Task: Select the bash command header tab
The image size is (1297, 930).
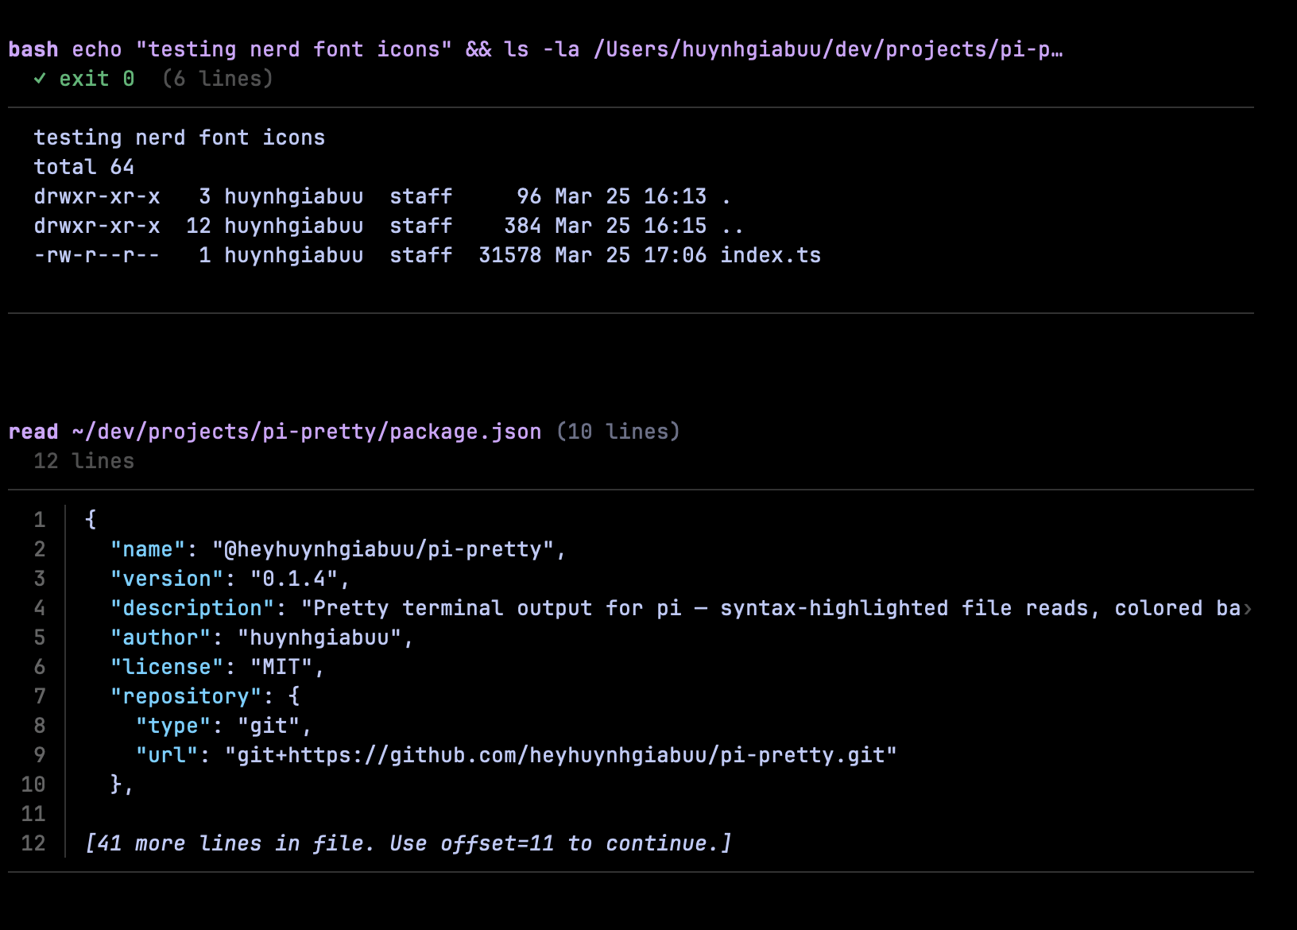Action: click(x=318, y=48)
